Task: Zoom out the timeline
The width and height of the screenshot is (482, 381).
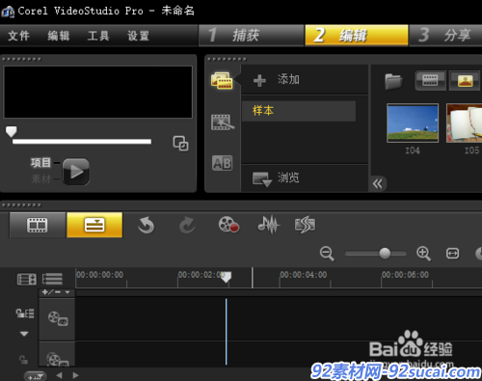Action: (x=327, y=254)
